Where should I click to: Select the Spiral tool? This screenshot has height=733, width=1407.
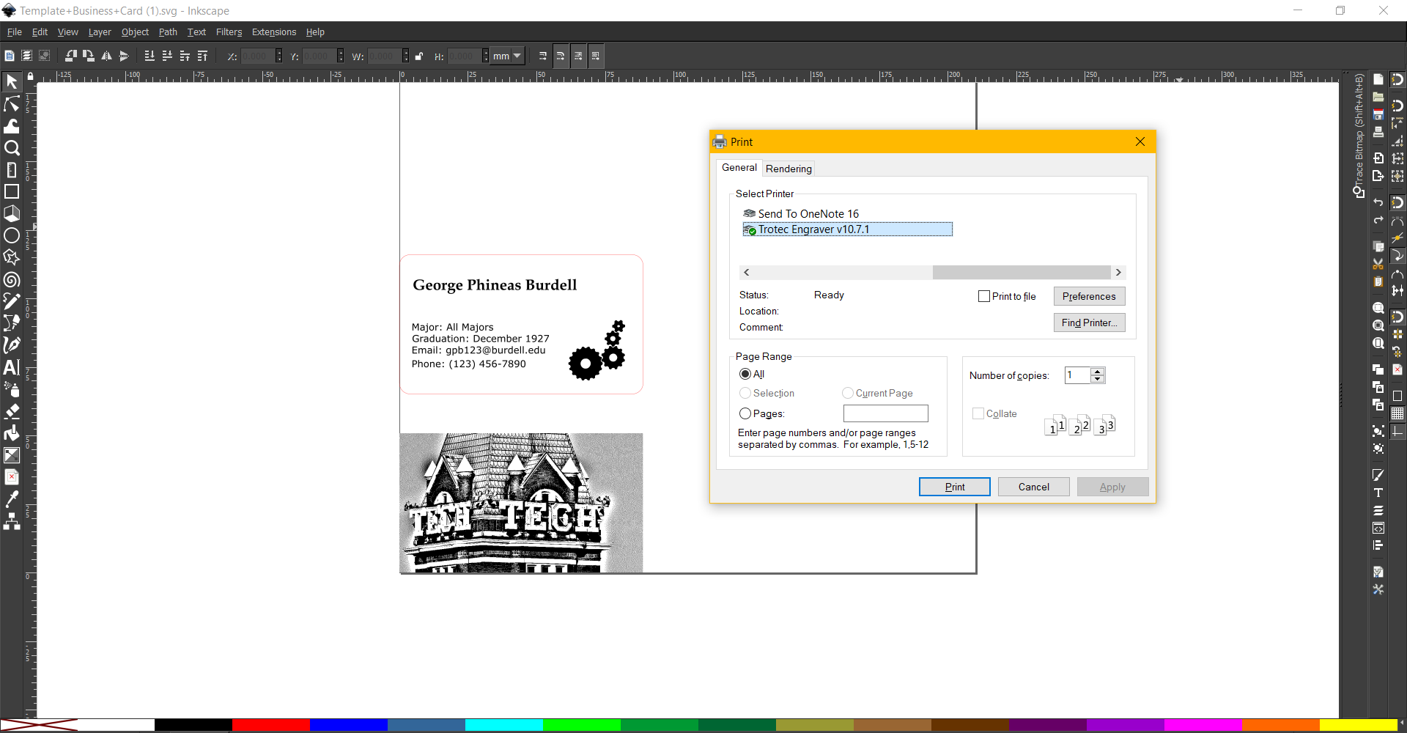(x=12, y=280)
